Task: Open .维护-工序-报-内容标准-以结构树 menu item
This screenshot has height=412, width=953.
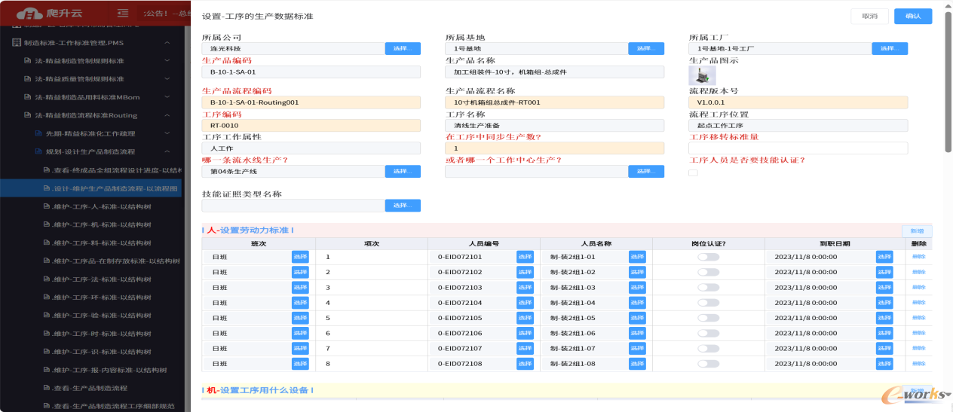Action: pyautogui.click(x=90, y=370)
